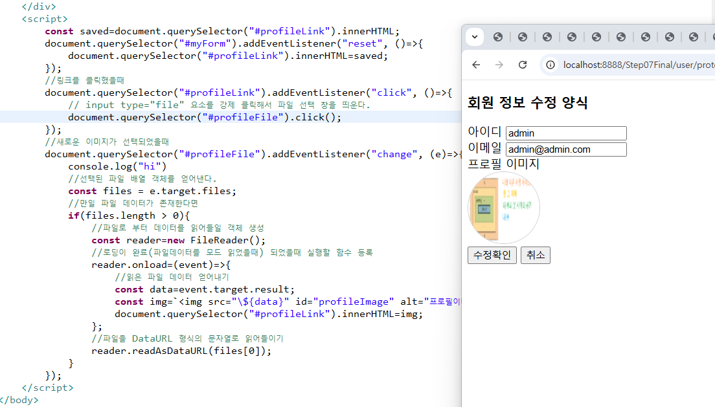Screen dimensions: 715x407
Task: Click the browser back arrow
Action: tap(476, 65)
